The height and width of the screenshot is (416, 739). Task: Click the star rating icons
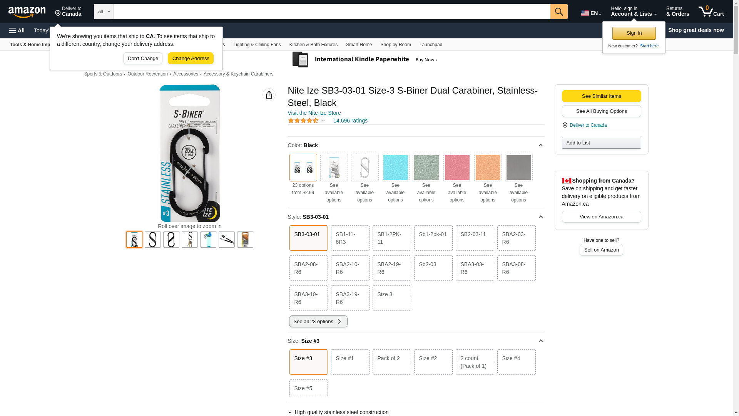[x=303, y=121]
